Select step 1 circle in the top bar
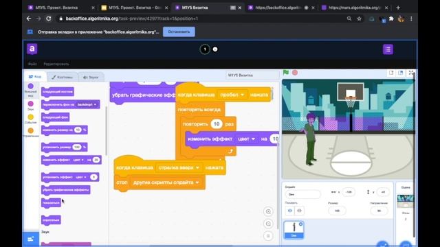This screenshot has height=247, width=440. [x=205, y=49]
